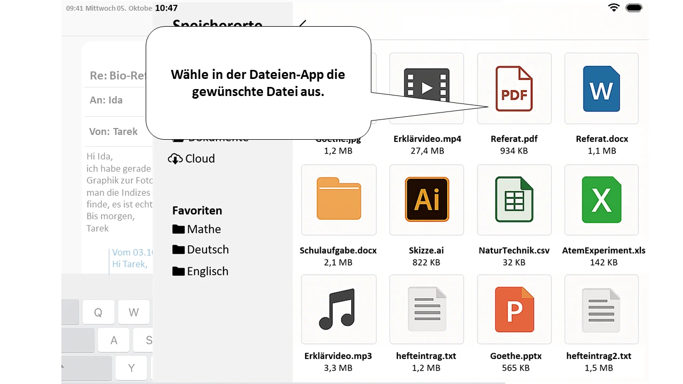Open the NaturTechnik.csv spreadsheet file
683x384 pixels.
514,199
